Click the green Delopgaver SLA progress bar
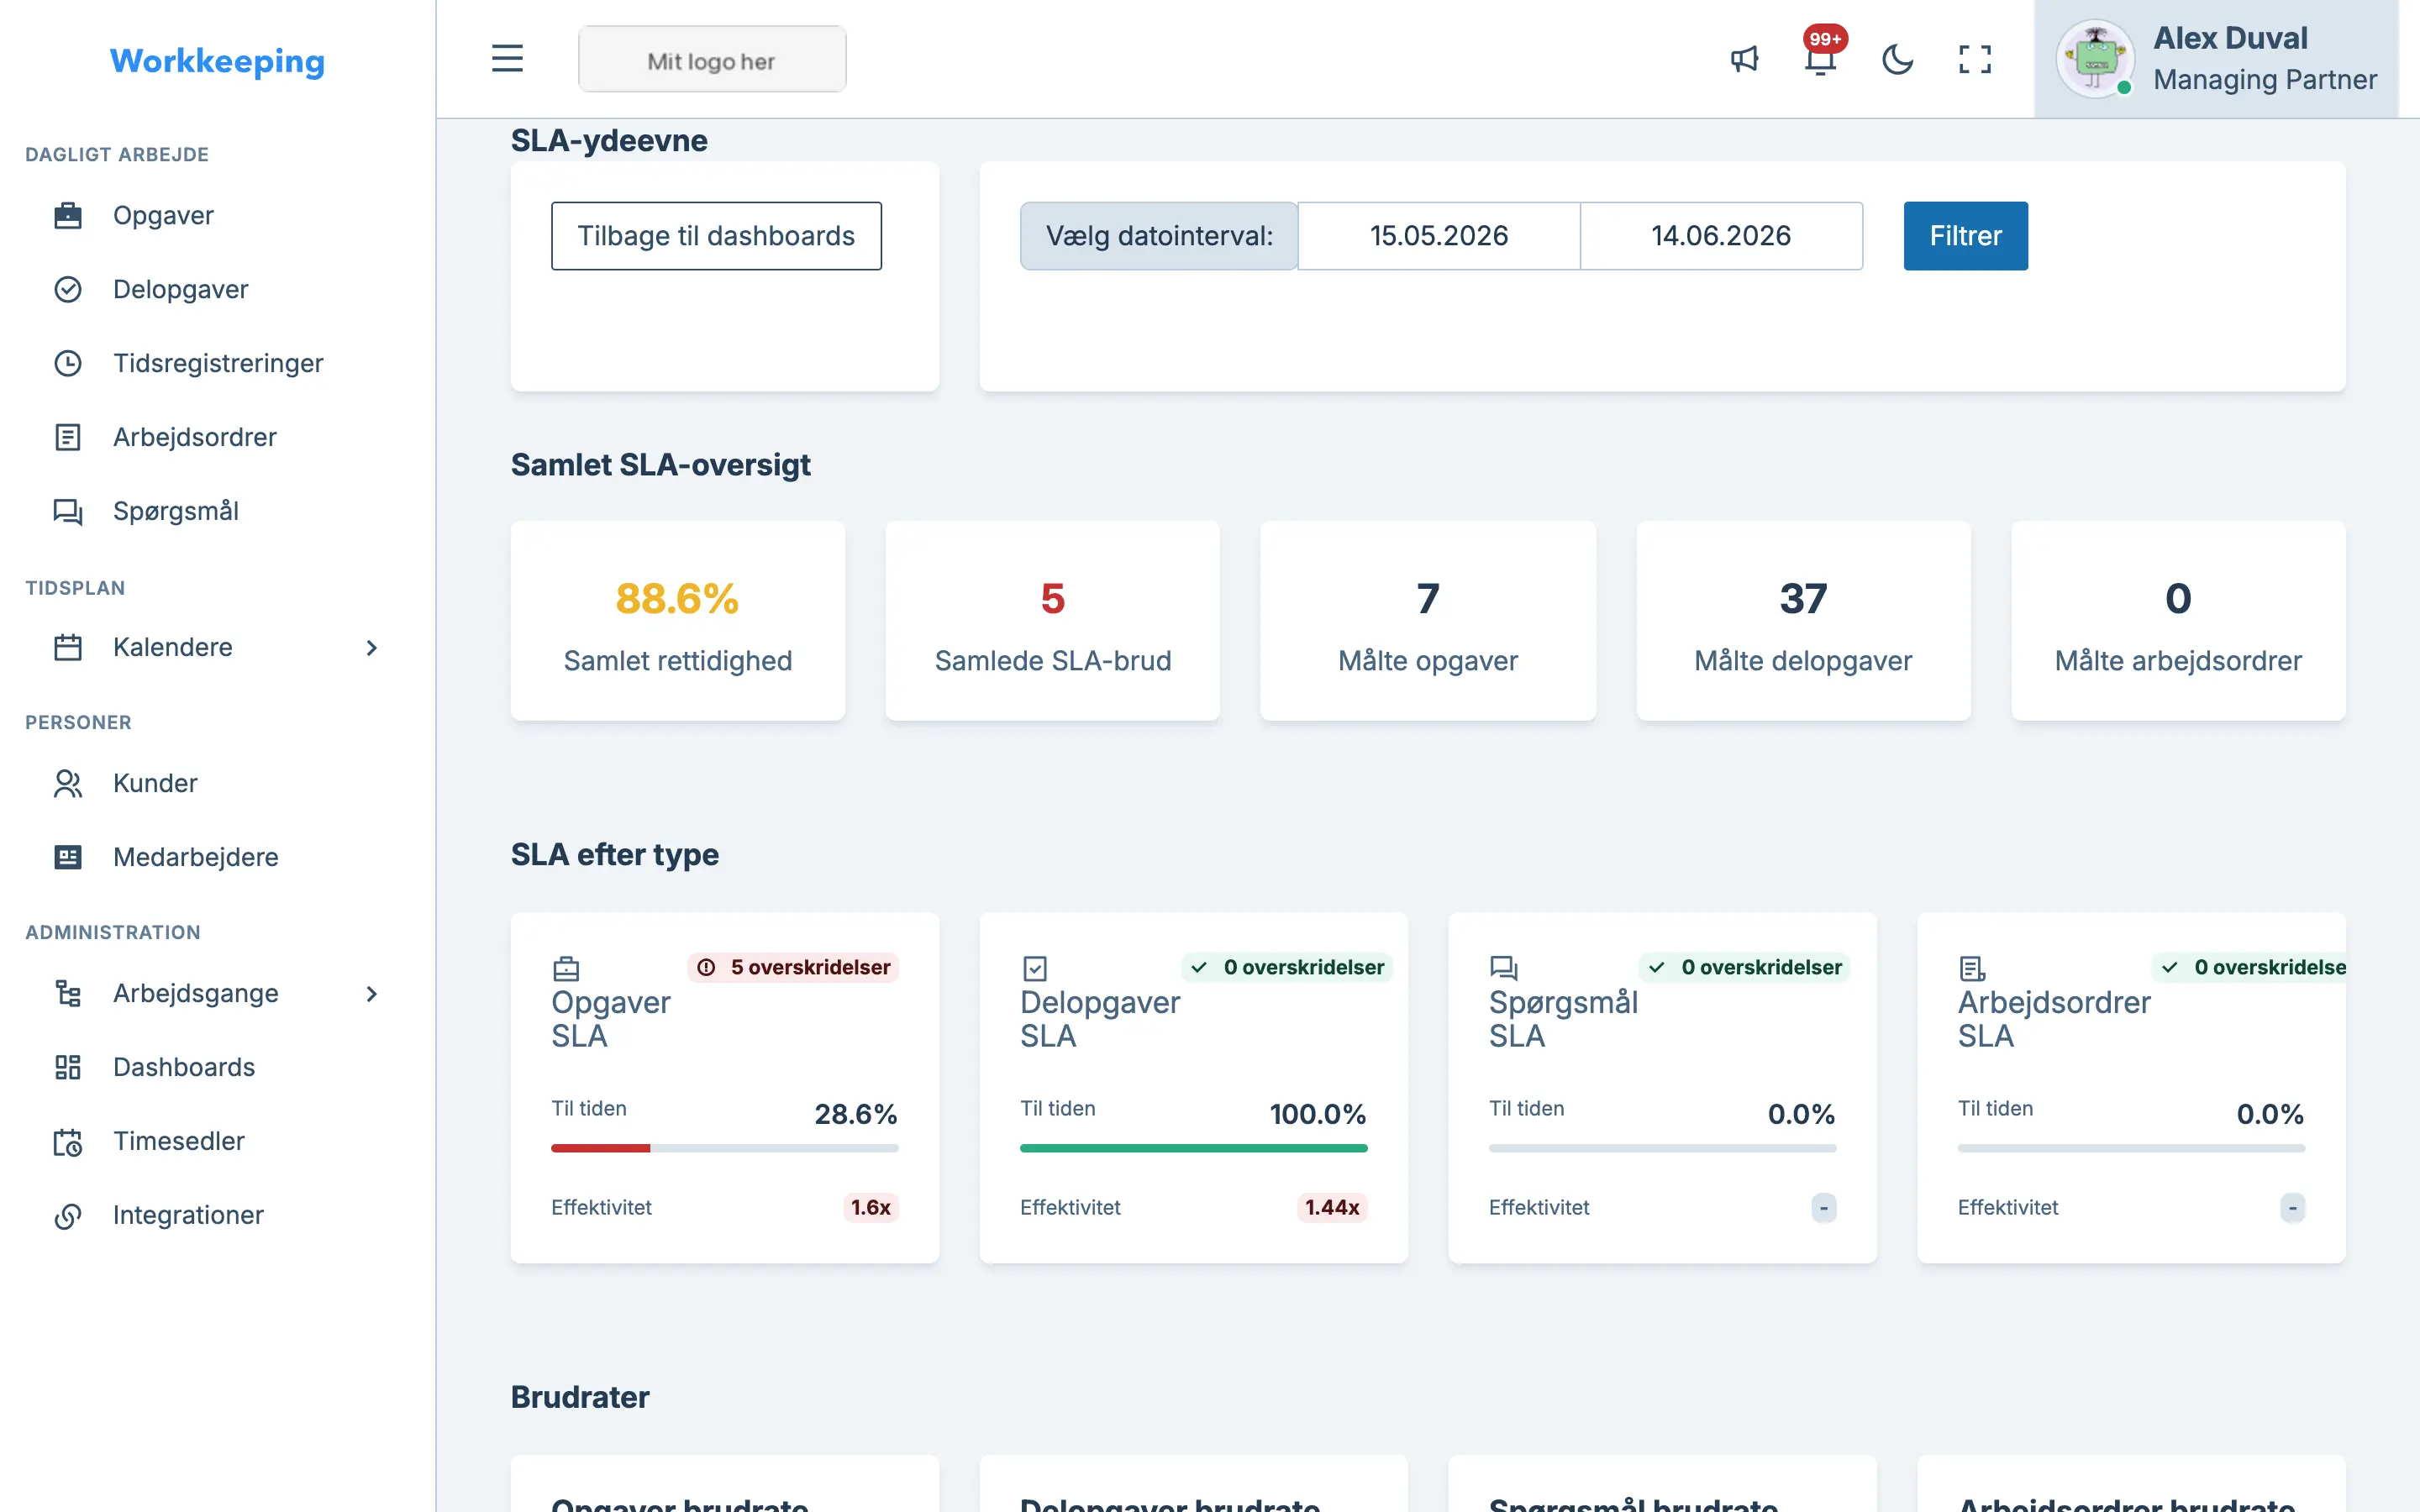Screen dimensions: 2420x1512 coord(1194,1148)
